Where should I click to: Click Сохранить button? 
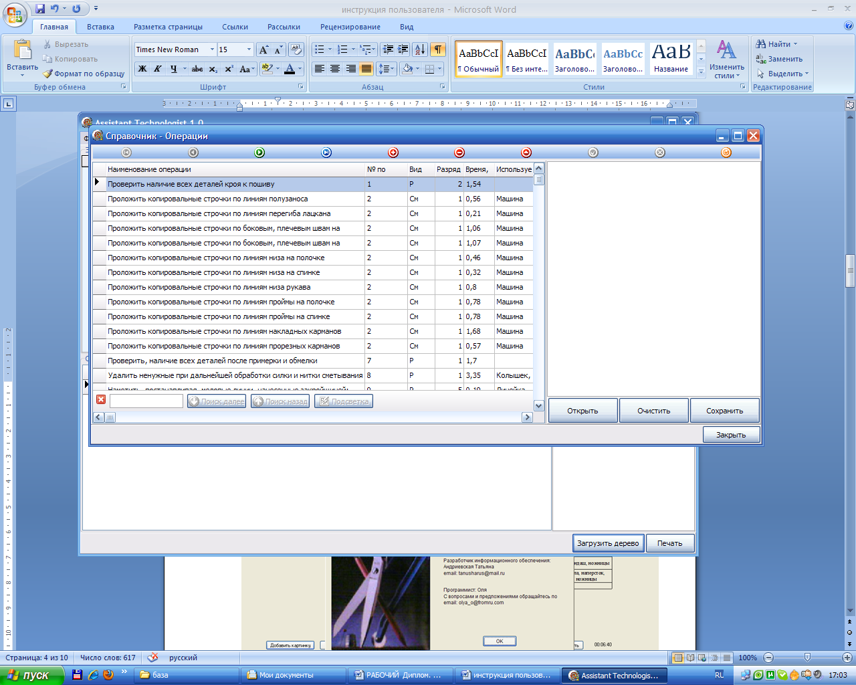coord(724,411)
